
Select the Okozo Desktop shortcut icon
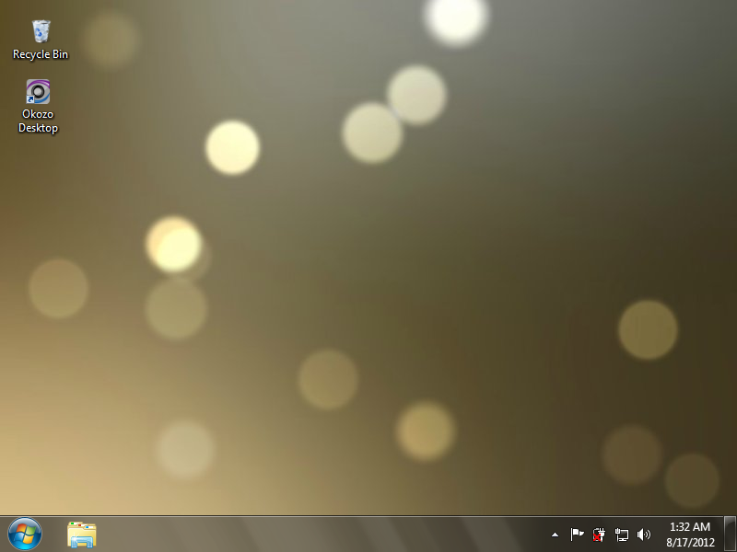coord(38,106)
